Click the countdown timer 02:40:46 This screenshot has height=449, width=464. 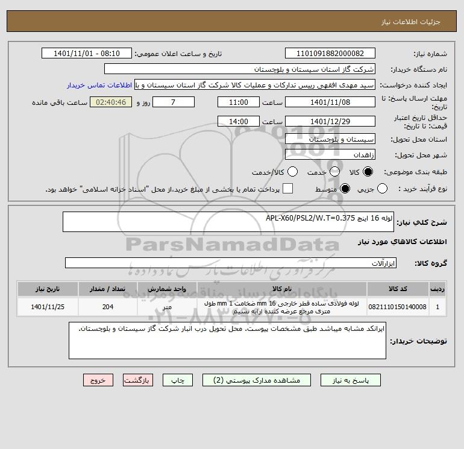click(x=111, y=102)
